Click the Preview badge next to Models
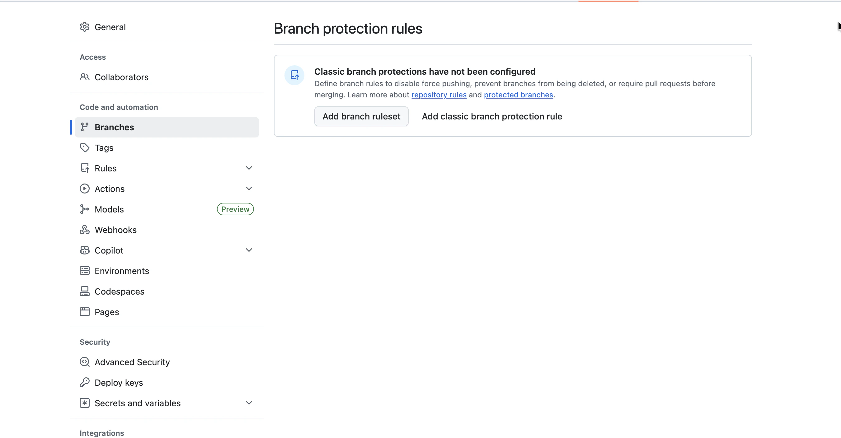 tap(235, 209)
